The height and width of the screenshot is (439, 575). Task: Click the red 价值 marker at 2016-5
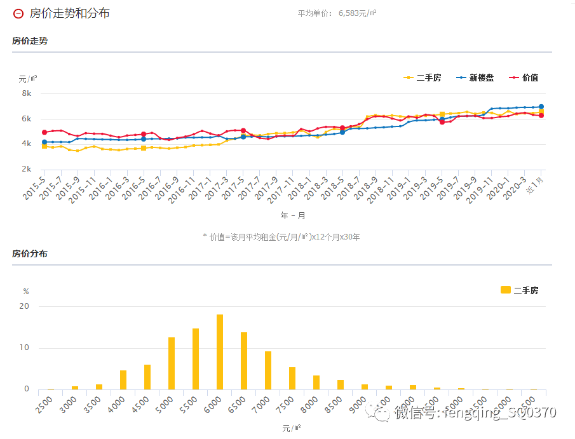click(144, 134)
